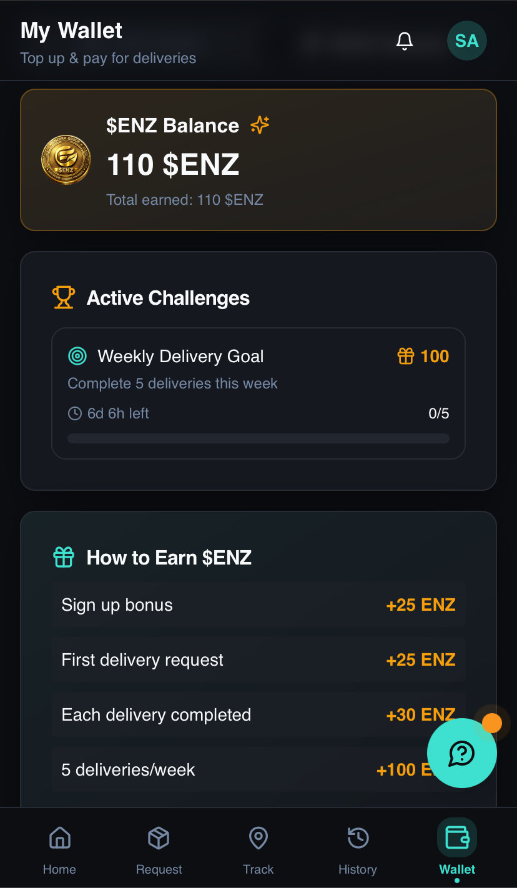Select the Sign up bonus row
517x888 pixels.
point(258,605)
